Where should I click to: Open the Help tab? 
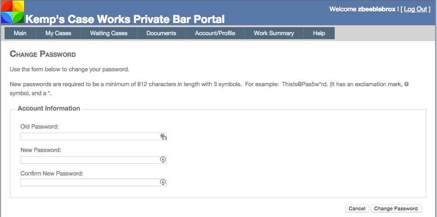(319, 33)
